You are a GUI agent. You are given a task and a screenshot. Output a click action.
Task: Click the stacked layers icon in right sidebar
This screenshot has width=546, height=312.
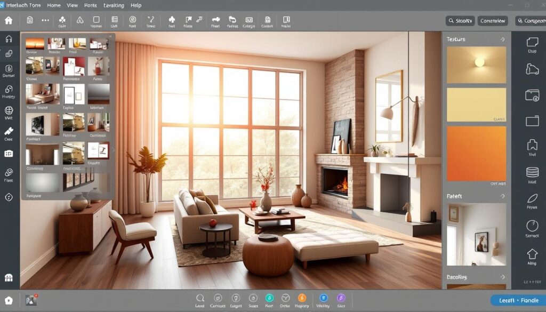click(x=532, y=172)
